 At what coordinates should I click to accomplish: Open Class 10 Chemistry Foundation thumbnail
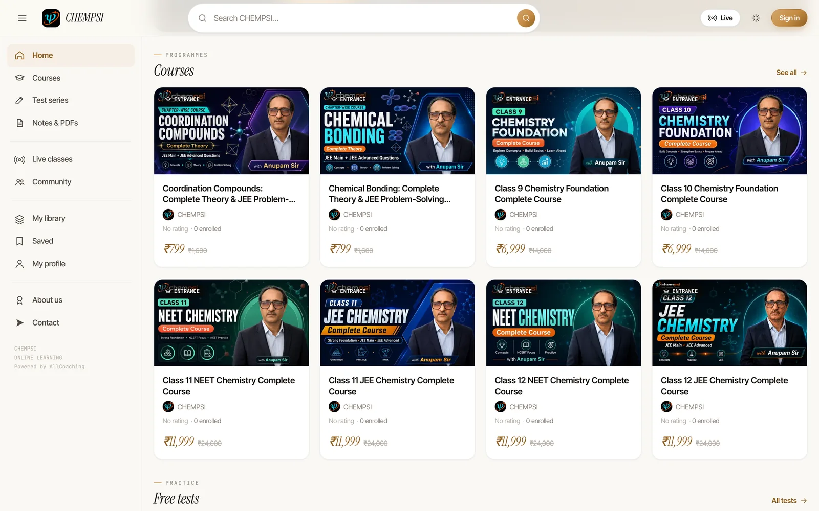pos(729,131)
